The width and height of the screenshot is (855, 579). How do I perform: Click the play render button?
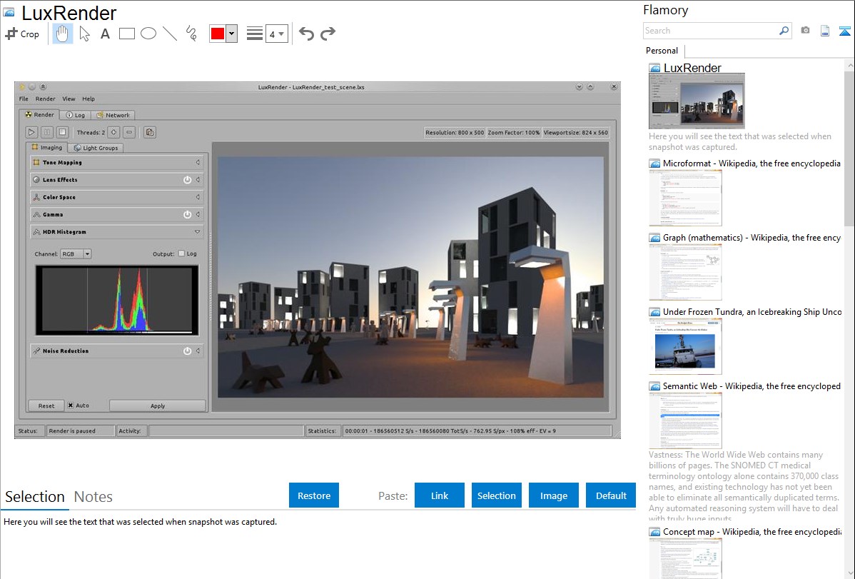31,132
